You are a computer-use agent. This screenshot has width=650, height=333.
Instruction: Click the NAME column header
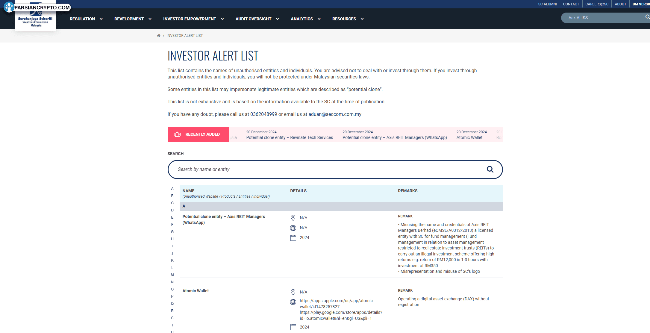(188, 191)
